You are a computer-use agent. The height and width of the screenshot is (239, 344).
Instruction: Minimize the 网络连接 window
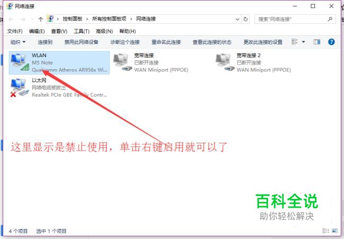pyautogui.click(x=295, y=6)
